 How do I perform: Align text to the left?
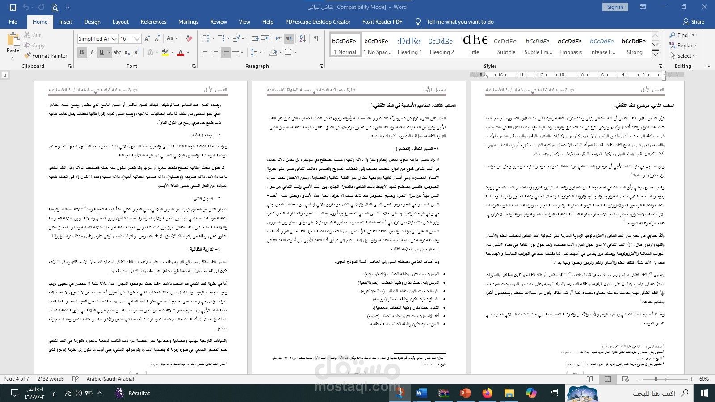(x=206, y=52)
